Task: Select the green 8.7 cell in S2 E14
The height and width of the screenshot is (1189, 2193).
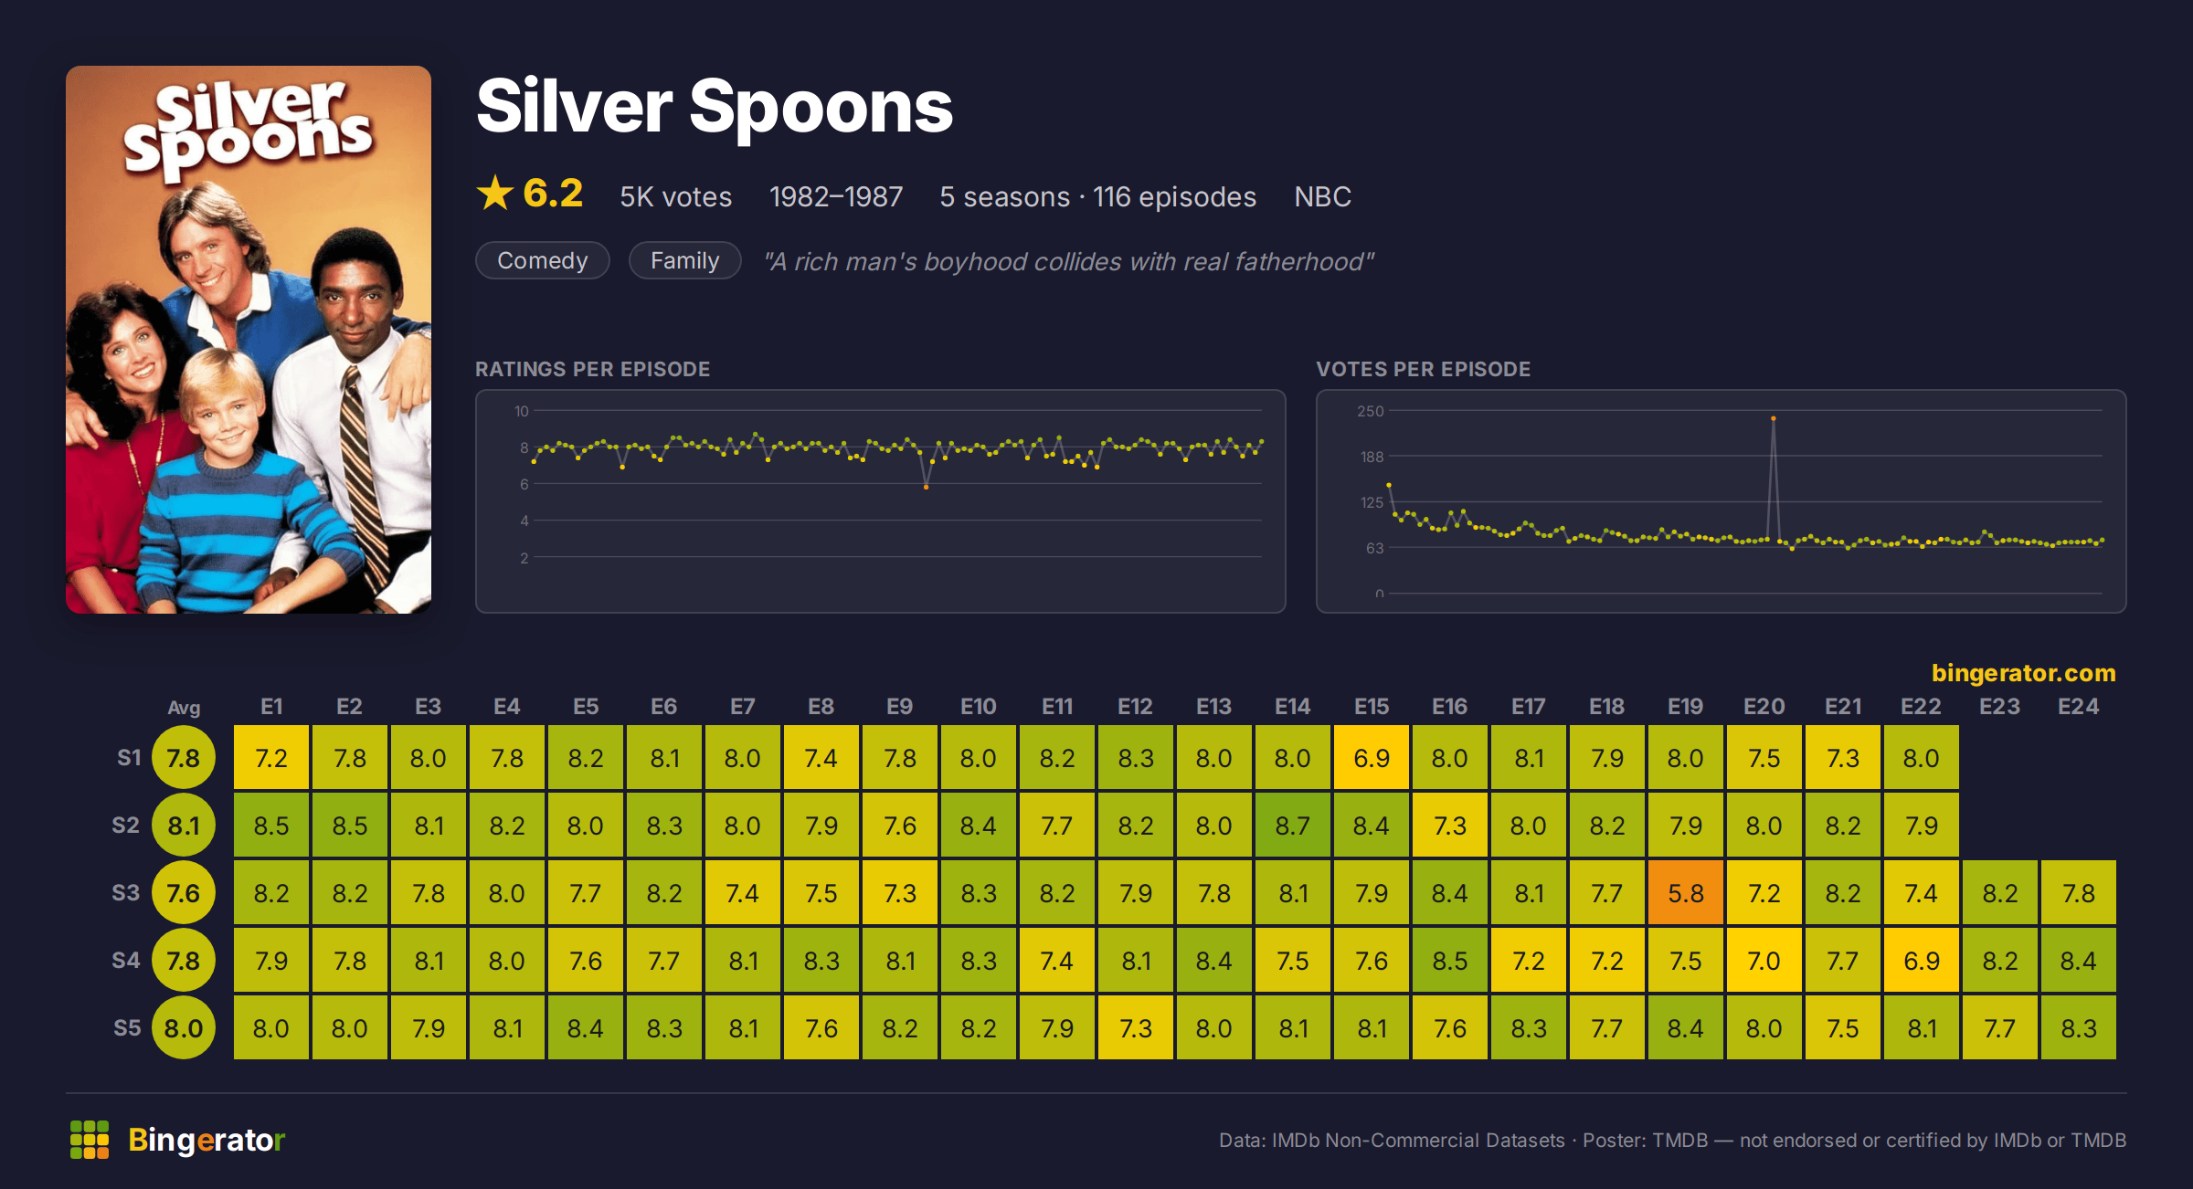Action: (1293, 826)
